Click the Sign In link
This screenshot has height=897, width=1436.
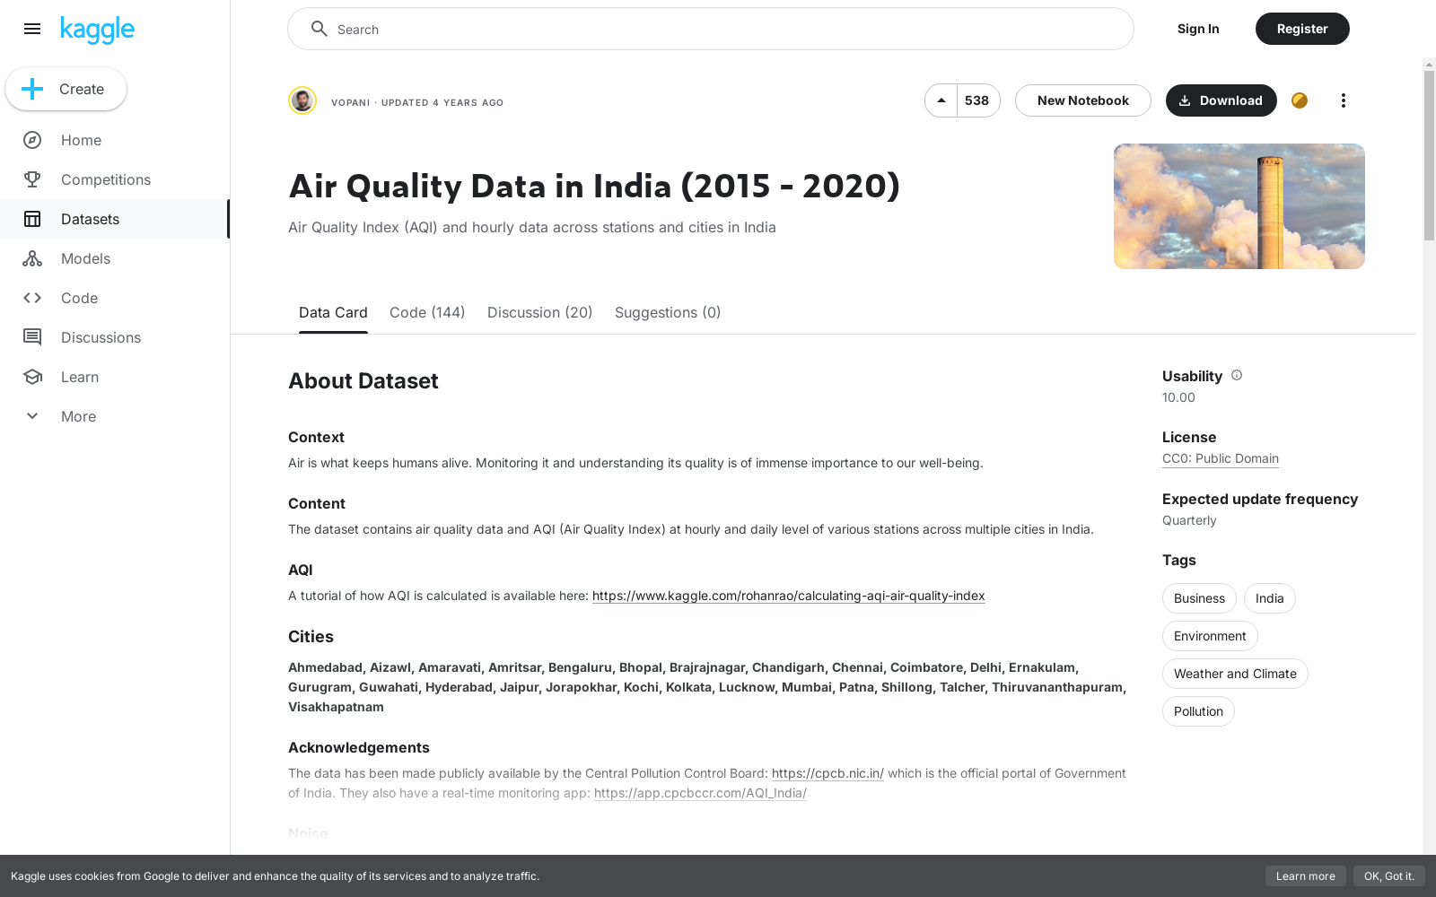pyautogui.click(x=1198, y=29)
